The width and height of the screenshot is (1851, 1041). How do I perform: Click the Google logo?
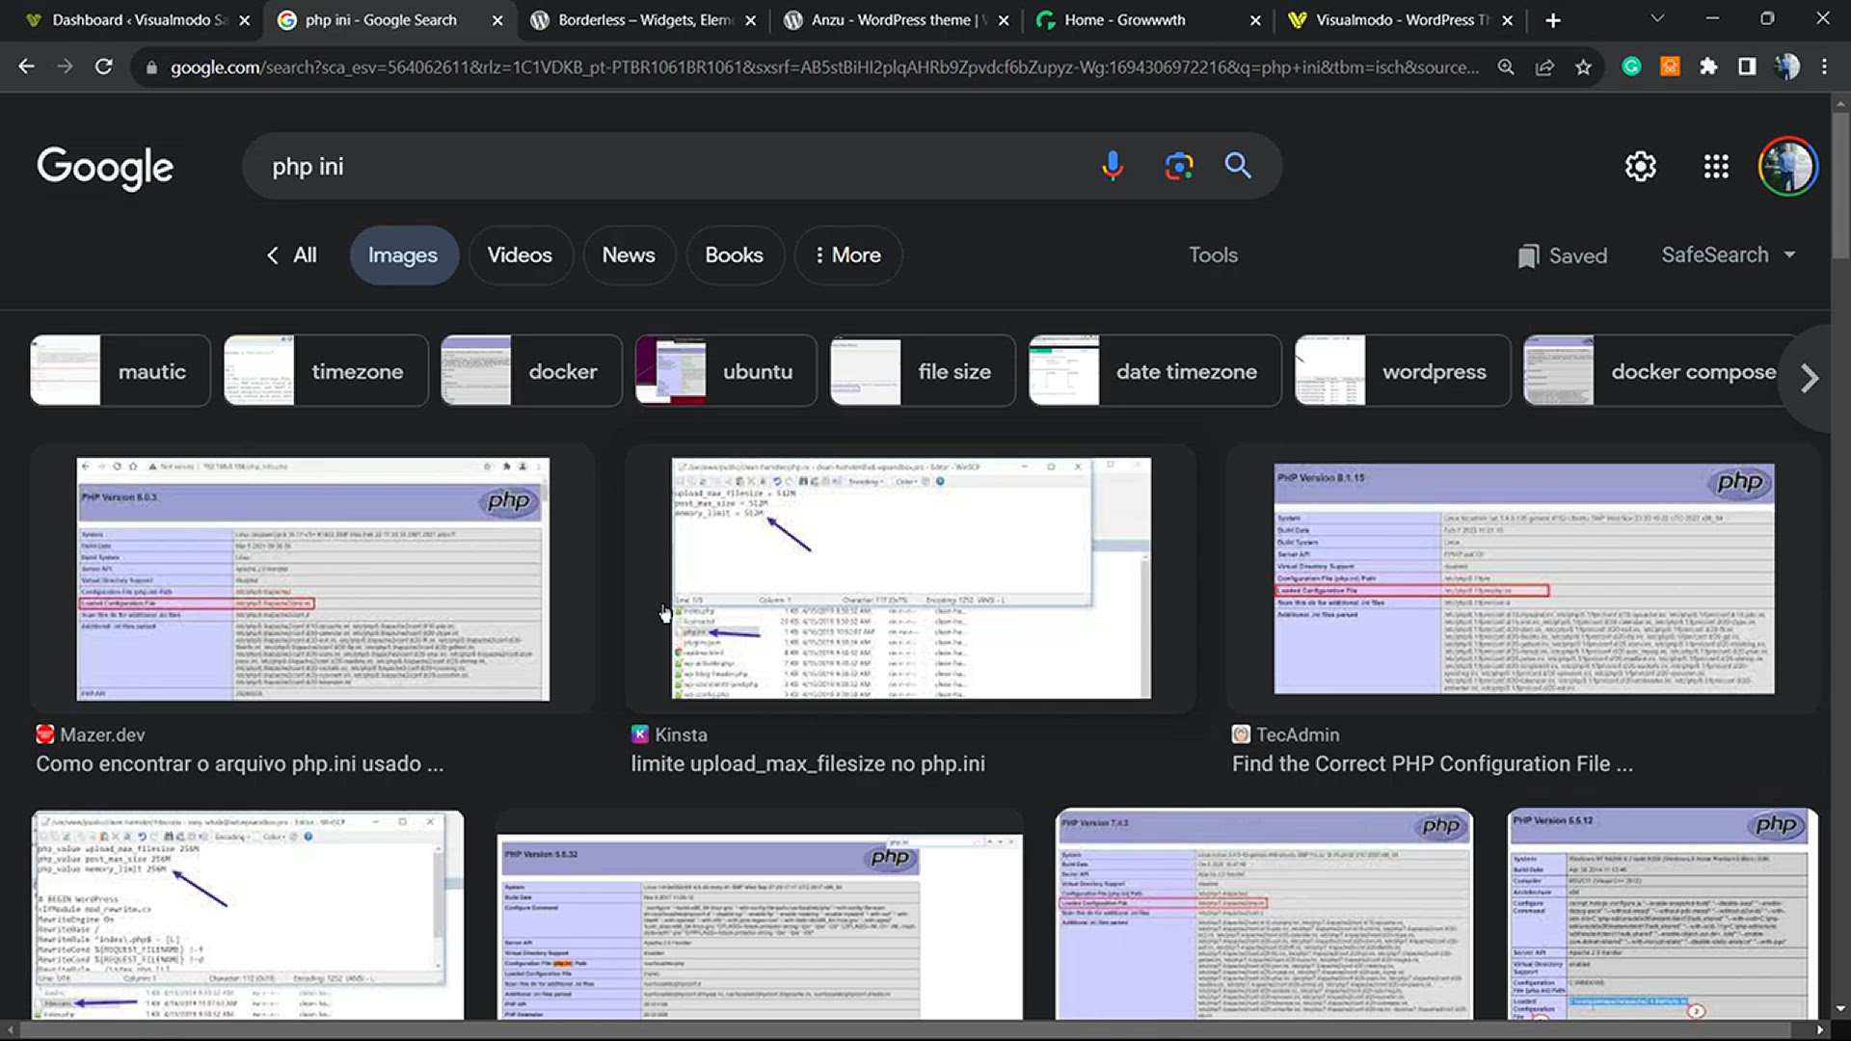pyautogui.click(x=105, y=168)
